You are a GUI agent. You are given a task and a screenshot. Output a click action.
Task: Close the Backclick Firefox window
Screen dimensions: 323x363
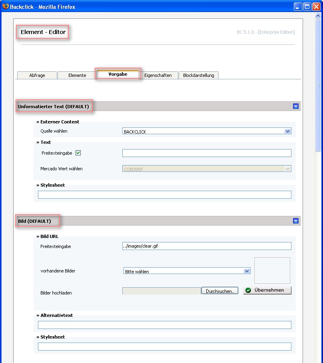316,7
